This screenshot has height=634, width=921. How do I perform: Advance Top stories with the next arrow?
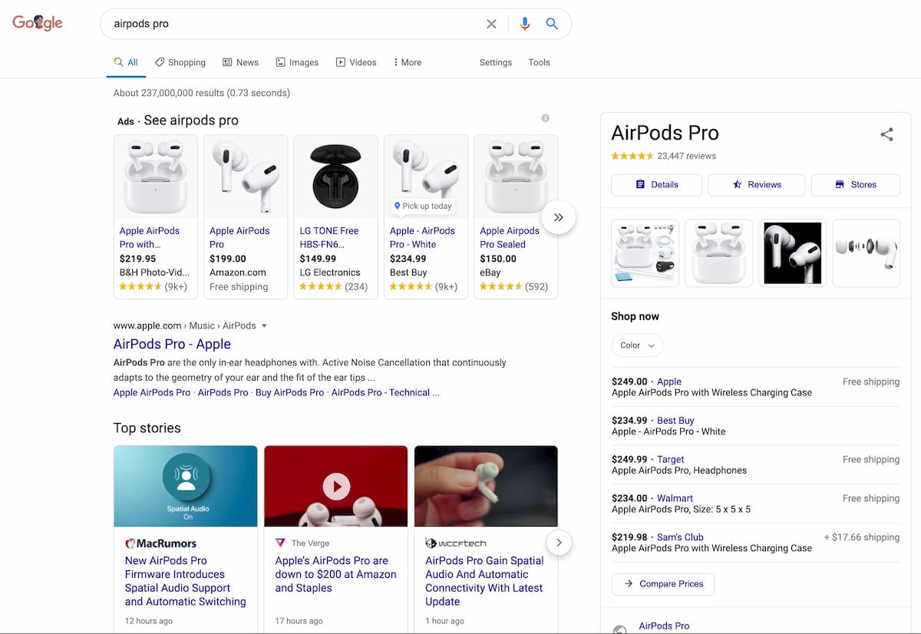pos(559,543)
